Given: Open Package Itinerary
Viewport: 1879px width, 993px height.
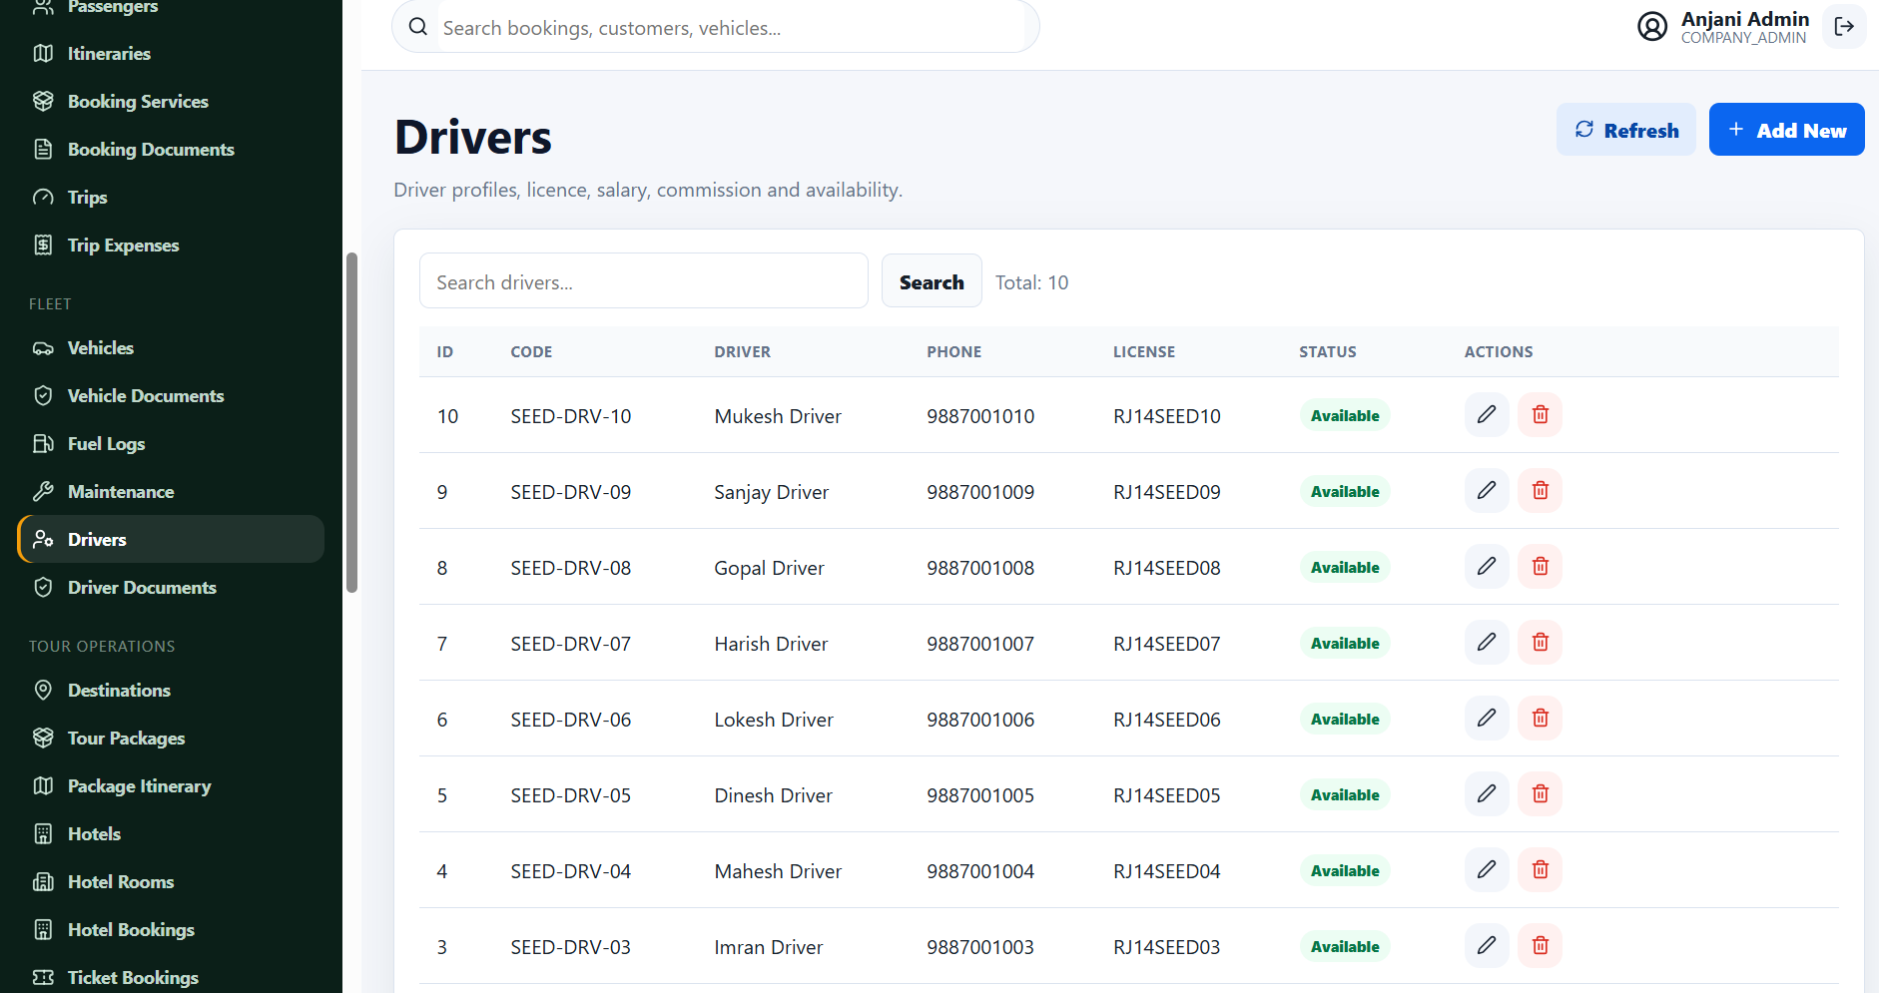Looking at the screenshot, I should (x=171, y=786).
